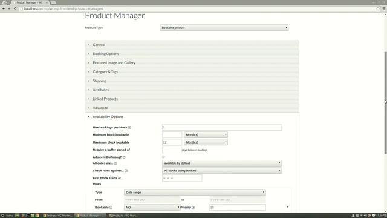The image size is (387, 218).
Task: Click the help icon next to Check rules against
Action: pyautogui.click(x=126, y=171)
